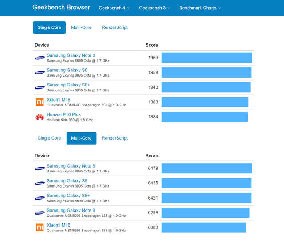Click the score bar for 1884

[205, 117]
